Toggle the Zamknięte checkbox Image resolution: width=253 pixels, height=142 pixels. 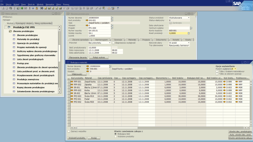click(x=171, y=23)
